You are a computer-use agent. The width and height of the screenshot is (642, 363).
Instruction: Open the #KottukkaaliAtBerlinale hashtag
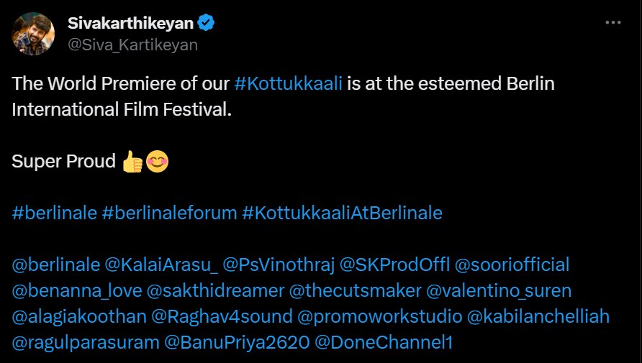[x=342, y=213]
